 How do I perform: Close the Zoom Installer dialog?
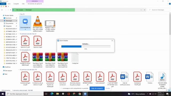click(x=112, y=41)
